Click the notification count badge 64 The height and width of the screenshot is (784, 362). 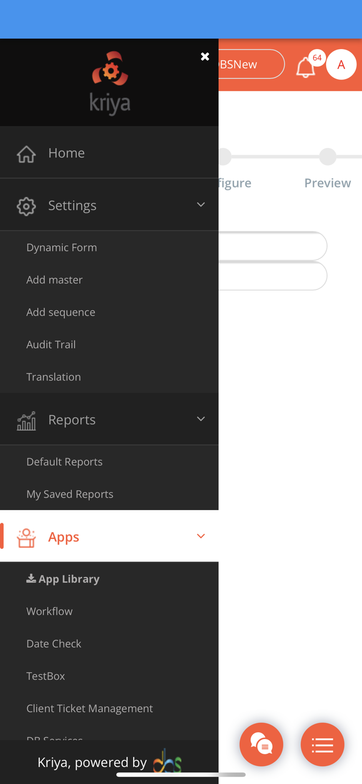(317, 58)
